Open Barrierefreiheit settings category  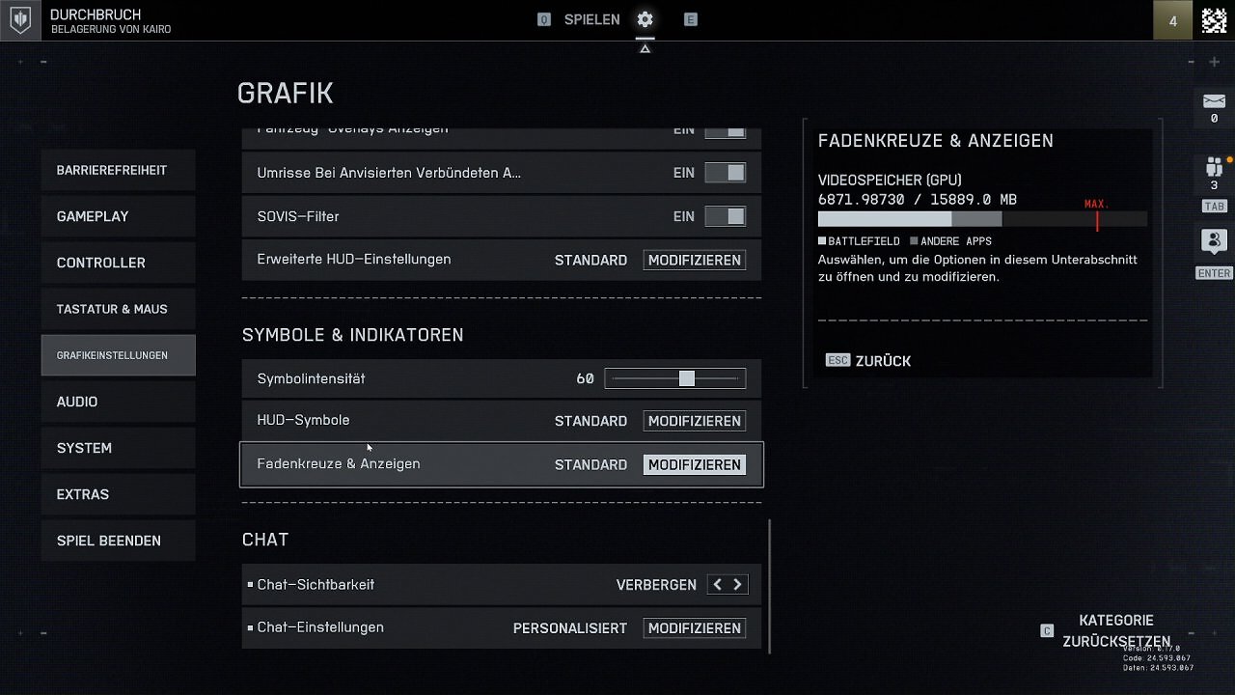tap(118, 170)
